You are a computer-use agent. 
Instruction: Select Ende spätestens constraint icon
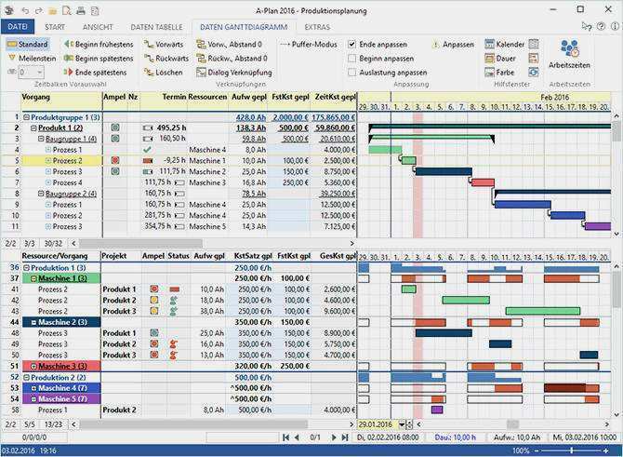point(68,73)
